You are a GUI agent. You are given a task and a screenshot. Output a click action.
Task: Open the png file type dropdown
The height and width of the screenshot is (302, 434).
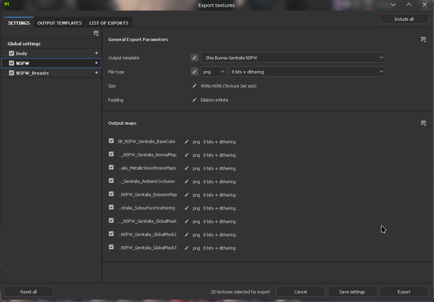(213, 72)
